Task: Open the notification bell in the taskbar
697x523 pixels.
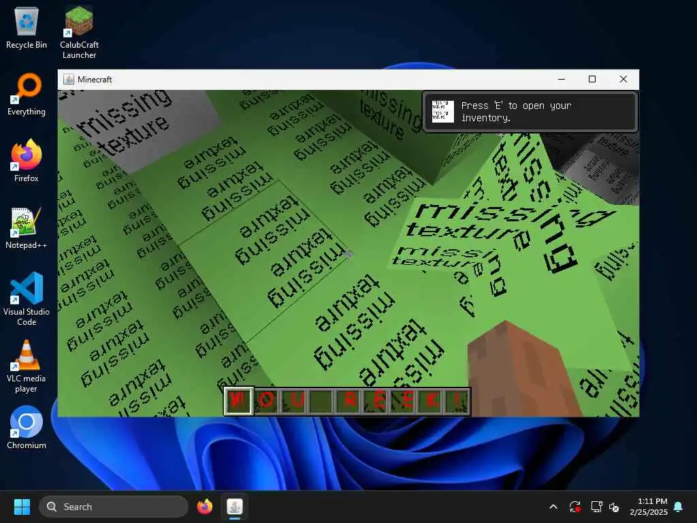Action: (x=679, y=507)
